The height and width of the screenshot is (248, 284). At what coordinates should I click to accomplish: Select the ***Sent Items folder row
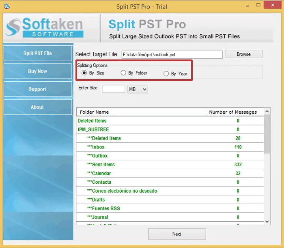pyautogui.click(x=170, y=165)
